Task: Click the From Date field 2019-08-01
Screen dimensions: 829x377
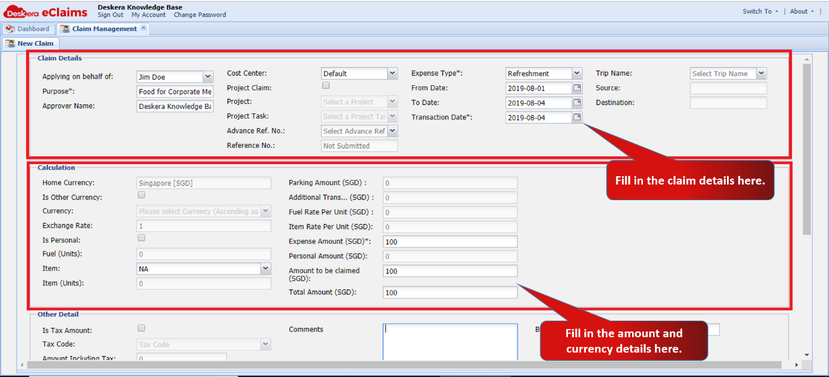Action: tap(538, 88)
